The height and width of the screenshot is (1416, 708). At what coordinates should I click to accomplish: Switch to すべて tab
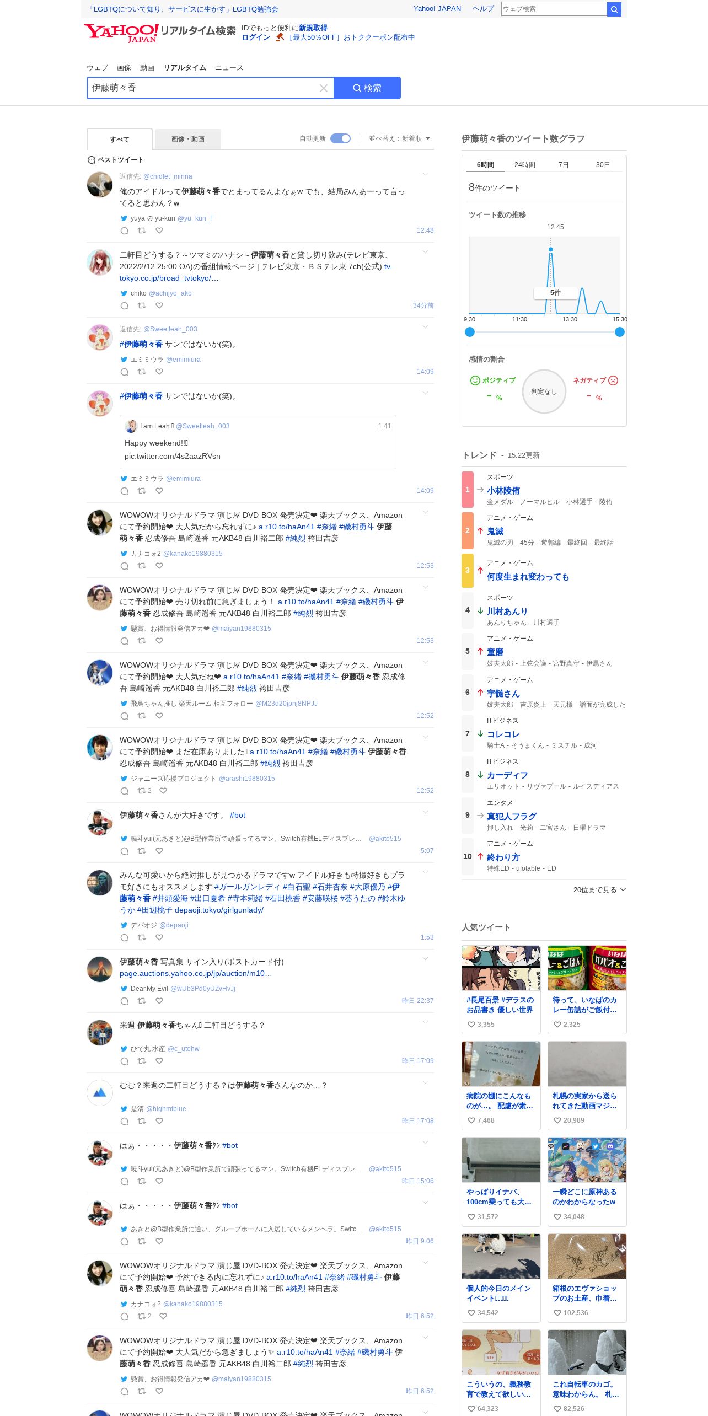(x=120, y=140)
